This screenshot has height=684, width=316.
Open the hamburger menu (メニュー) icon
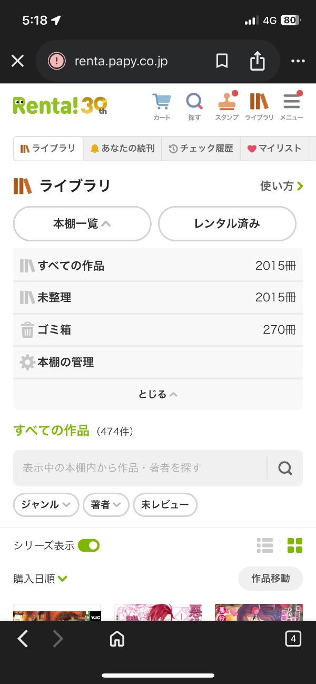[291, 105]
